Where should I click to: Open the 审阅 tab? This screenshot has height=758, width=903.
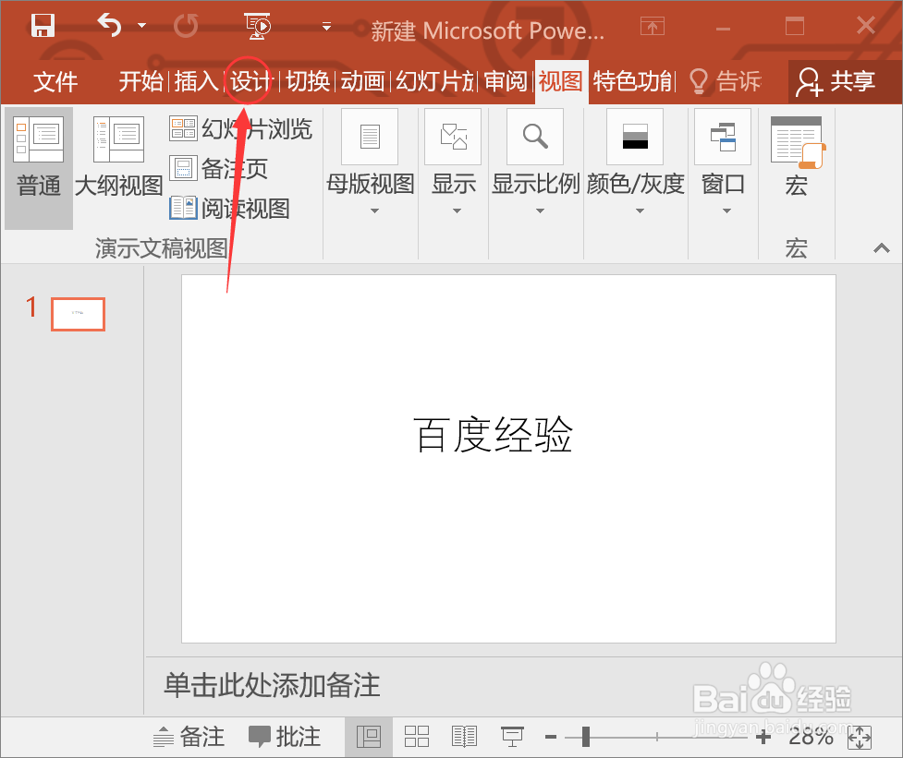point(506,81)
